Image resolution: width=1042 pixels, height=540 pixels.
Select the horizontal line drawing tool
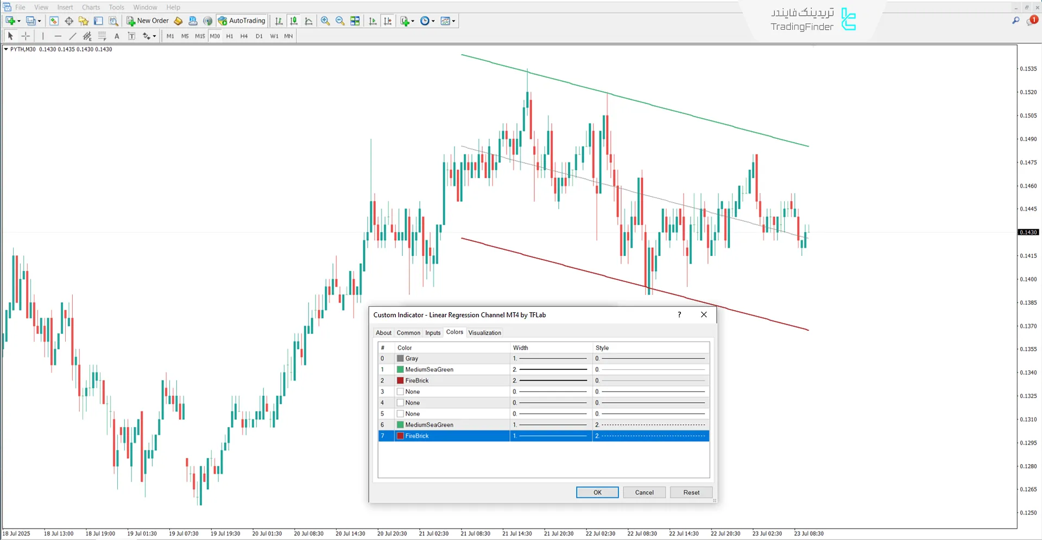[x=58, y=36]
